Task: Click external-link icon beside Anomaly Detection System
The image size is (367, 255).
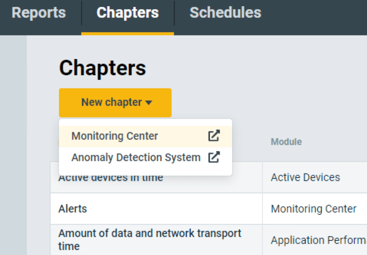Action: pos(214,157)
